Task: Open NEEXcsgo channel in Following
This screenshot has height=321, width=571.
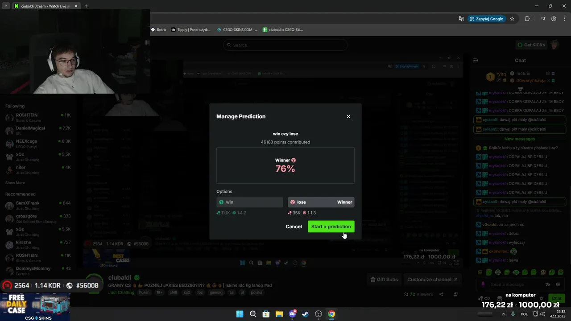Action: (37, 144)
